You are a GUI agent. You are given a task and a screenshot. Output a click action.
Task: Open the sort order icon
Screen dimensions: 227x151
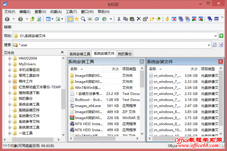click(x=58, y=19)
